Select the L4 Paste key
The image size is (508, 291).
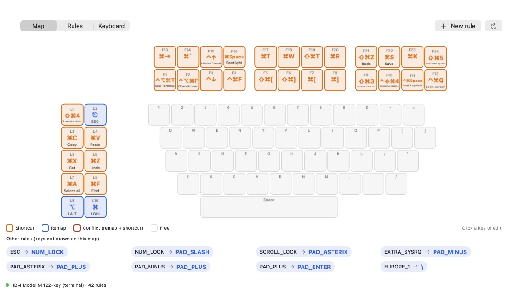(x=95, y=138)
